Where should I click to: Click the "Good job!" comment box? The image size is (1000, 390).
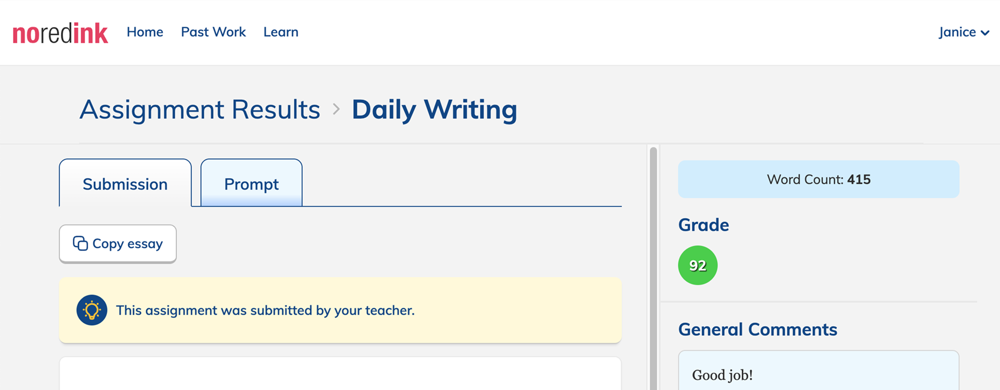pos(818,373)
